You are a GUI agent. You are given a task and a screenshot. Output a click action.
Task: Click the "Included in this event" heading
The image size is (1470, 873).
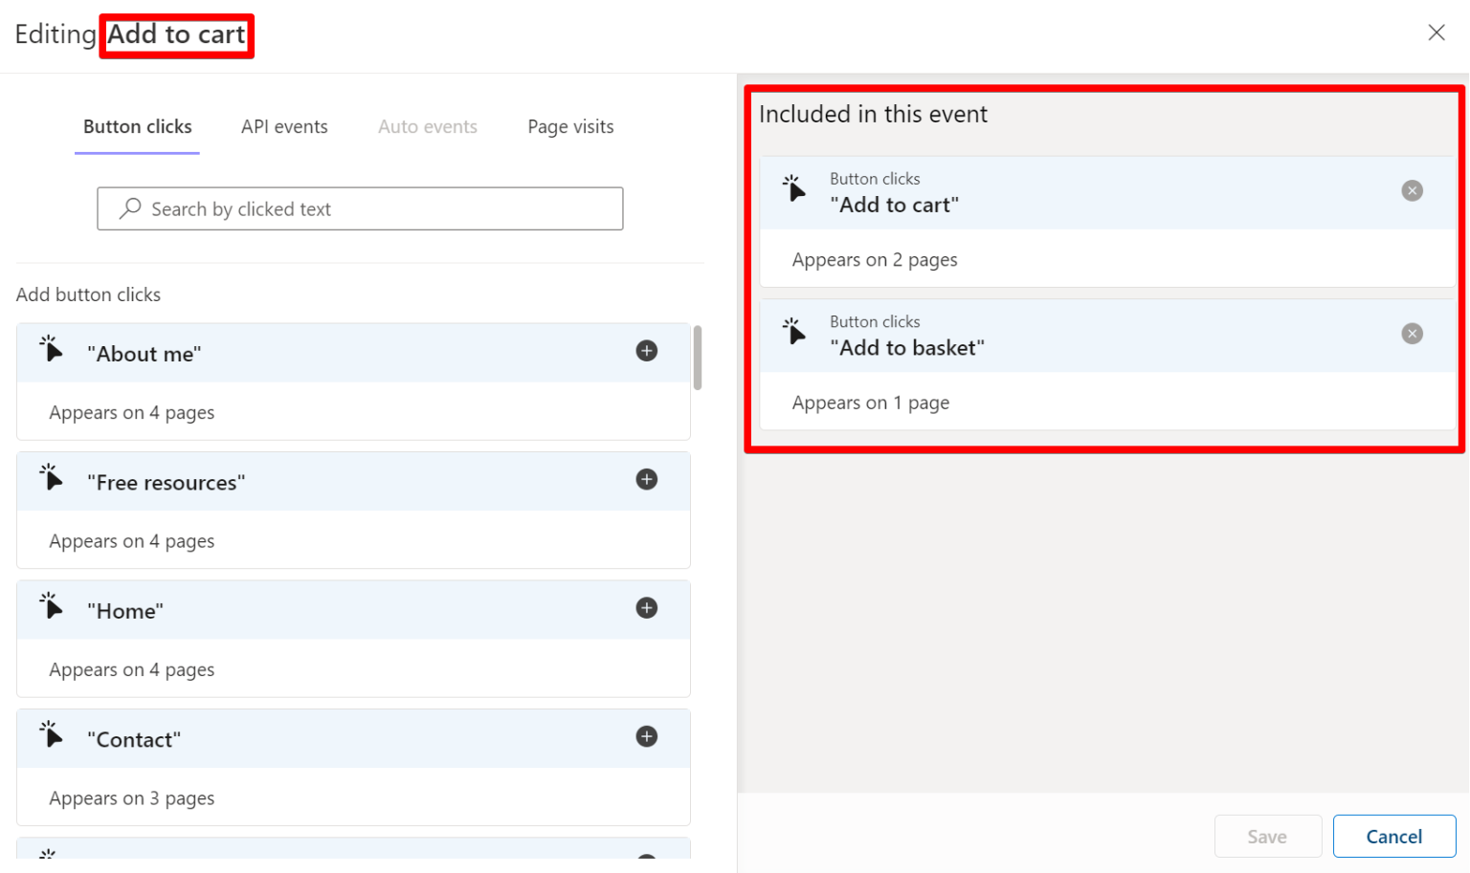tap(873, 115)
